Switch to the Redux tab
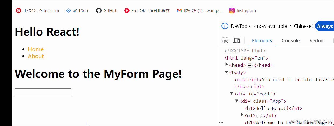Screen dimensions: 334x126 pyautogui.click(x=316, y=41)
